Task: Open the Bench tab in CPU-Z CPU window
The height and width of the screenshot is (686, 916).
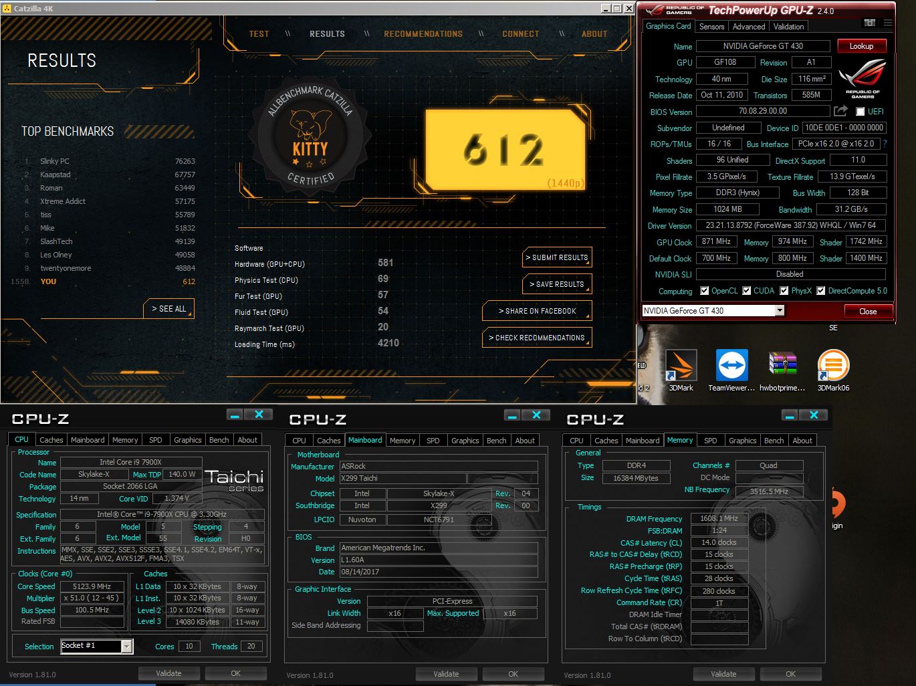Action: [219, 440]
